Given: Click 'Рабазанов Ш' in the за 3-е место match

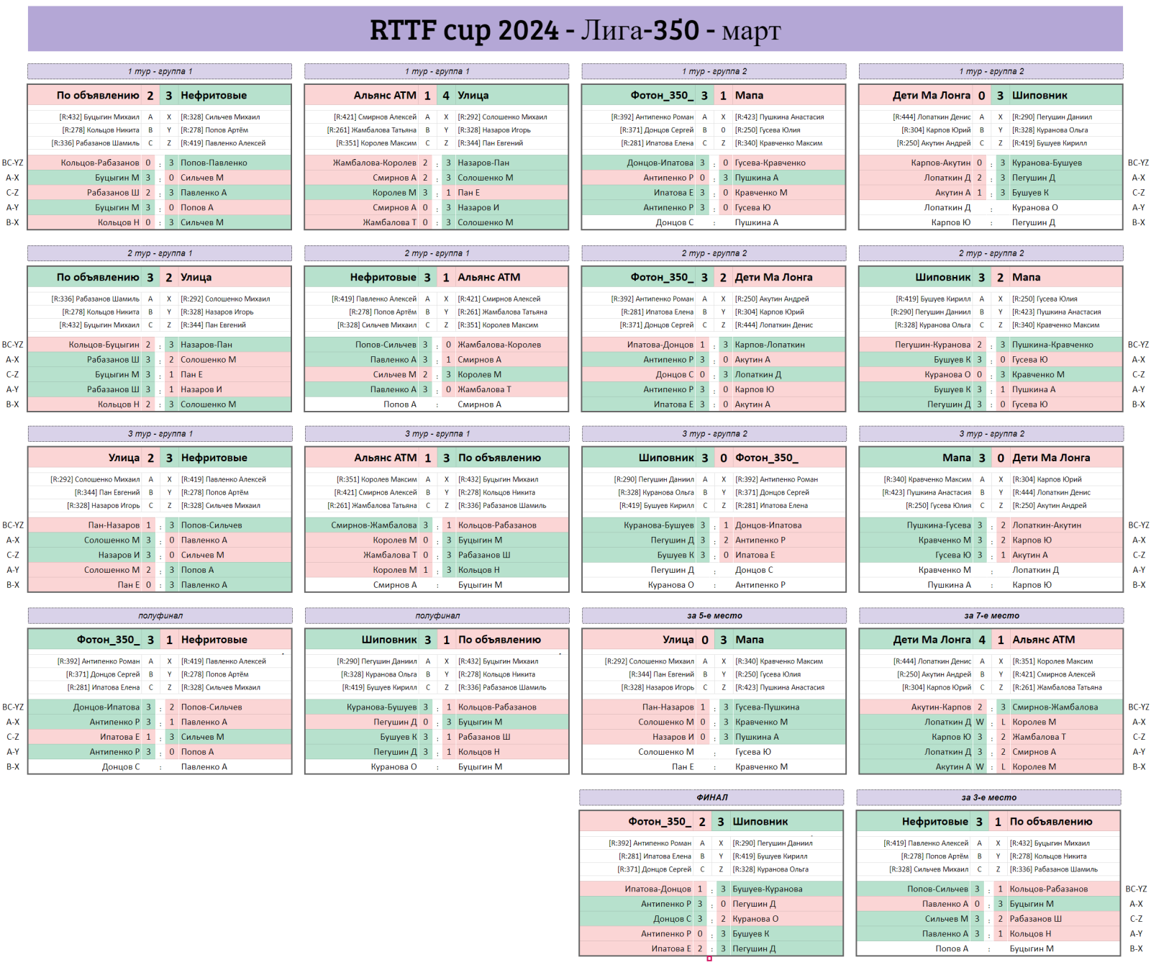Looking at the screenshot, I should coord(1035,919).
